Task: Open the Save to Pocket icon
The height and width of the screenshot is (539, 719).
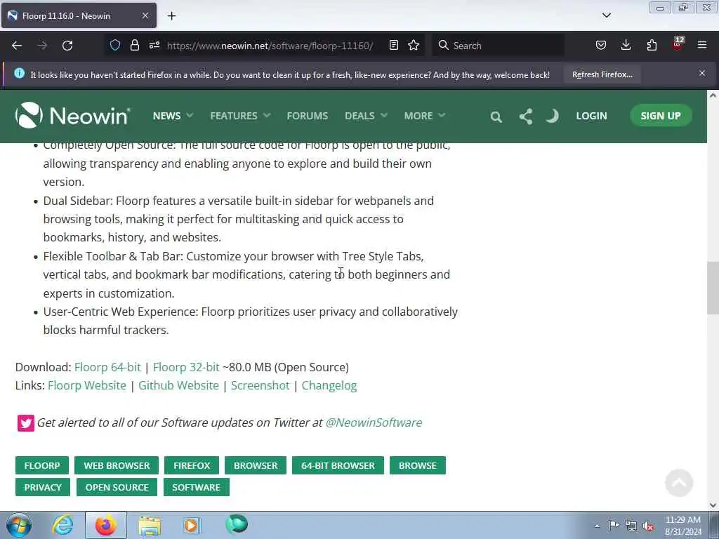Action: click(601, 45)
